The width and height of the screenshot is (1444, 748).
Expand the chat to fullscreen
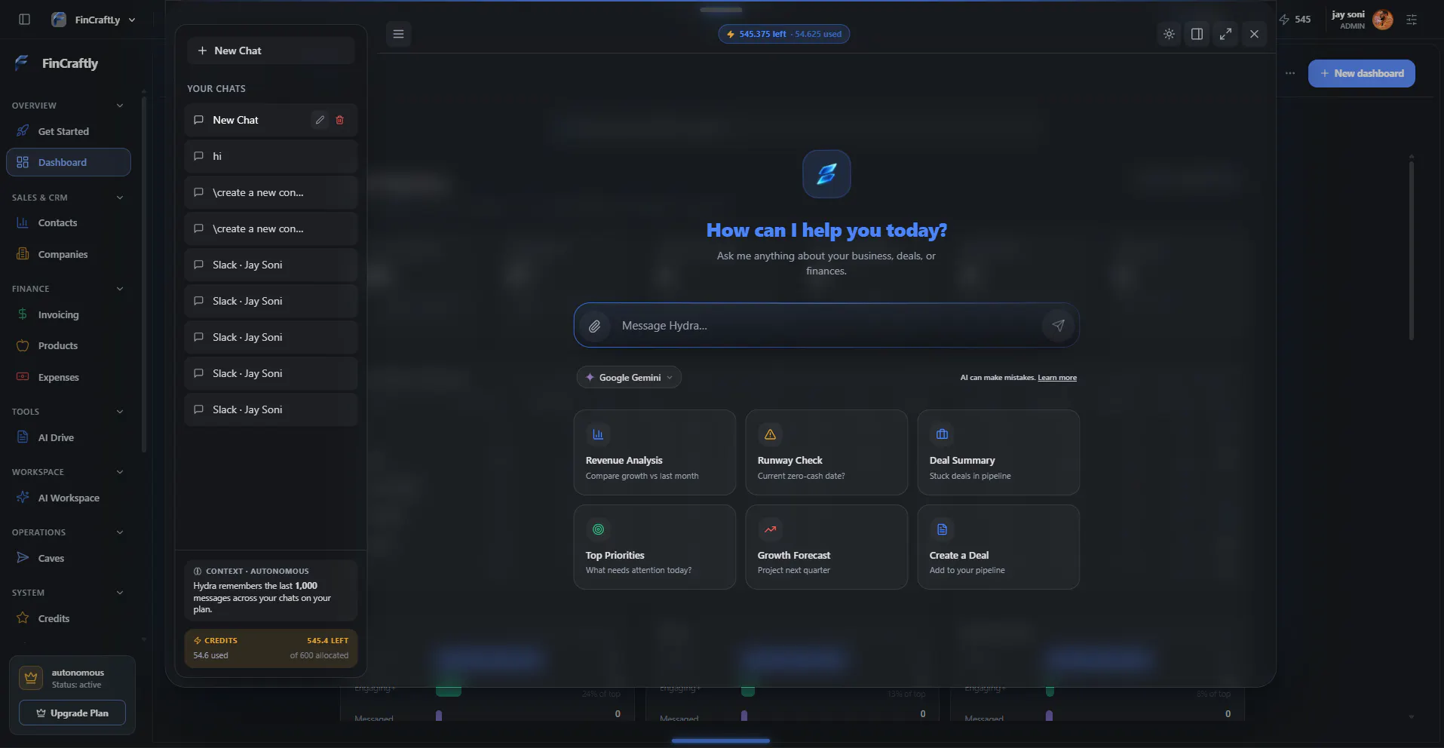[x=1225, y=34]
